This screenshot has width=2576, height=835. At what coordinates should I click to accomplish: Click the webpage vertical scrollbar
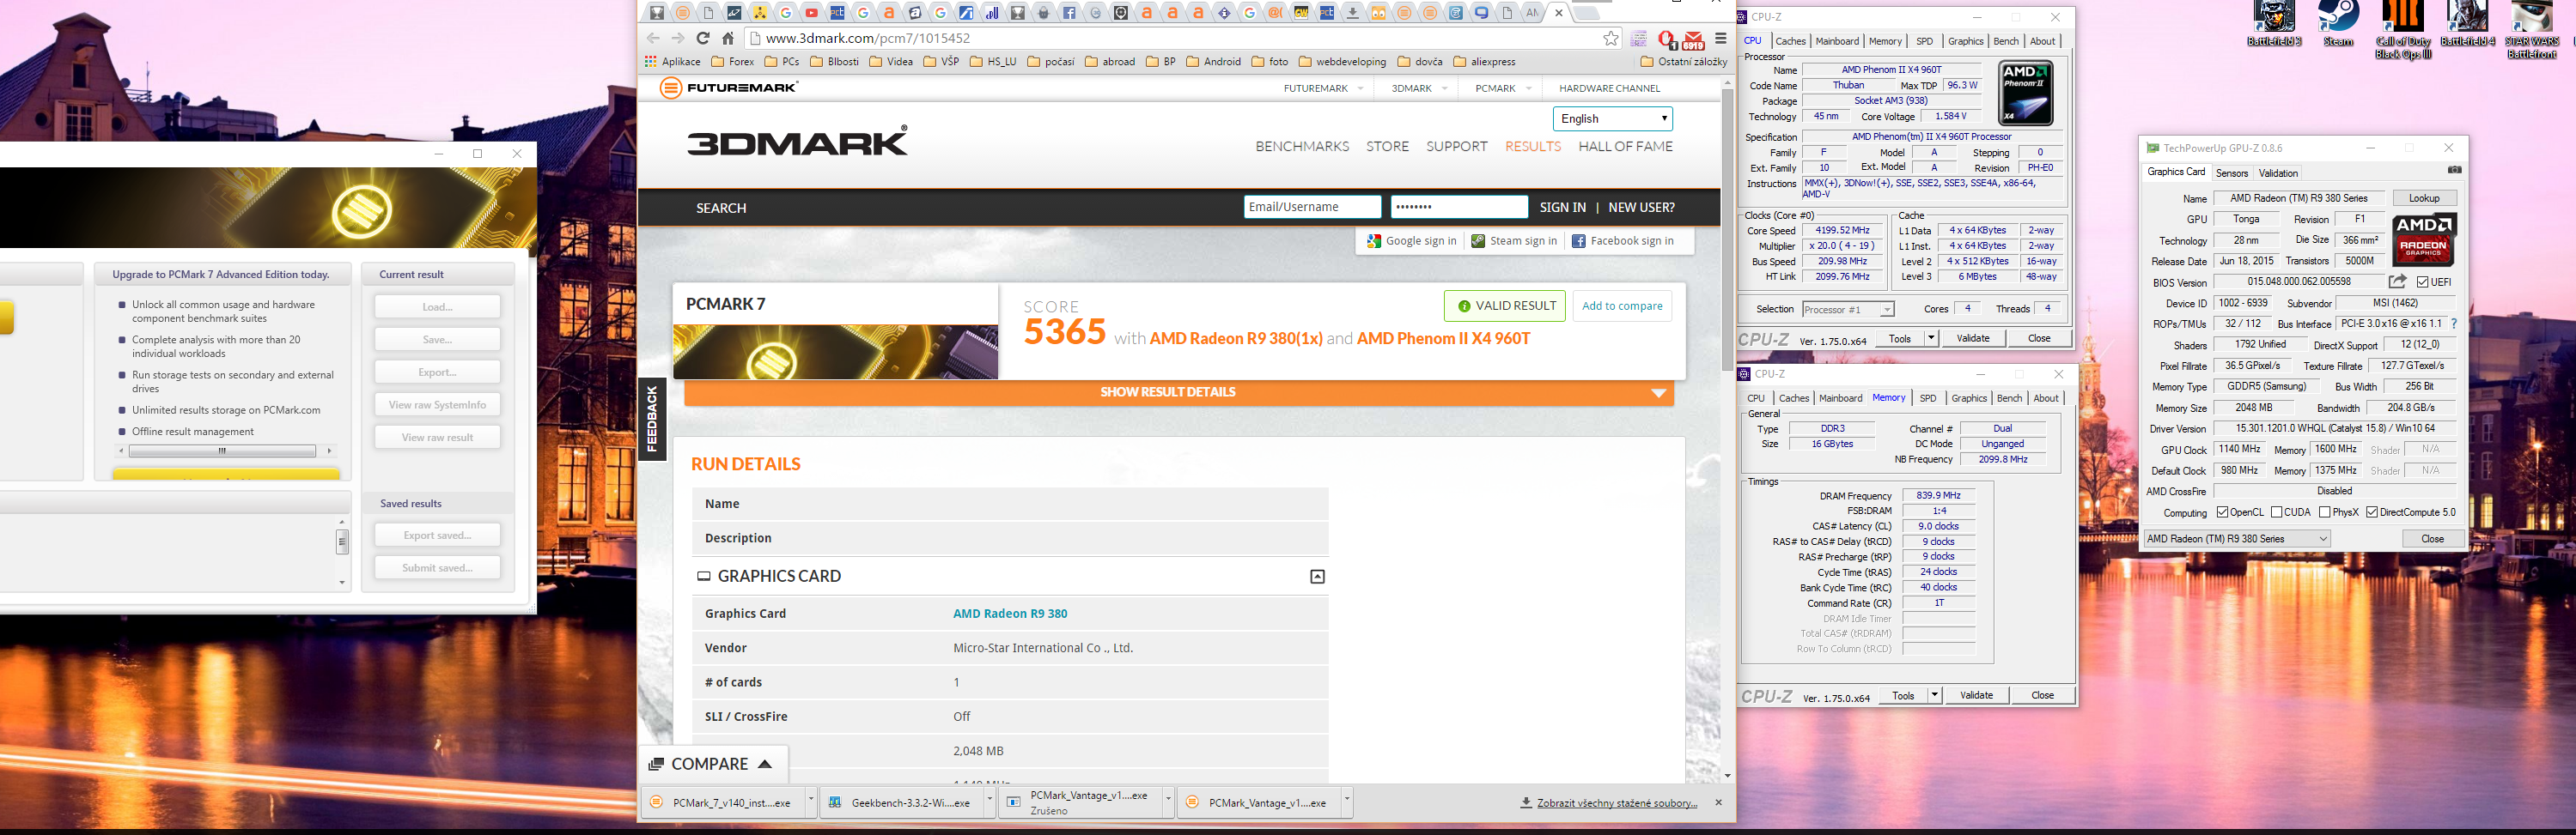tap(1727, 230)
